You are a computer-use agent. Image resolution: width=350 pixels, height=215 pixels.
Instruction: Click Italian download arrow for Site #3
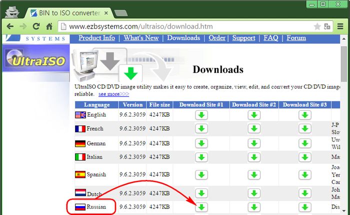tap(305, 157)
